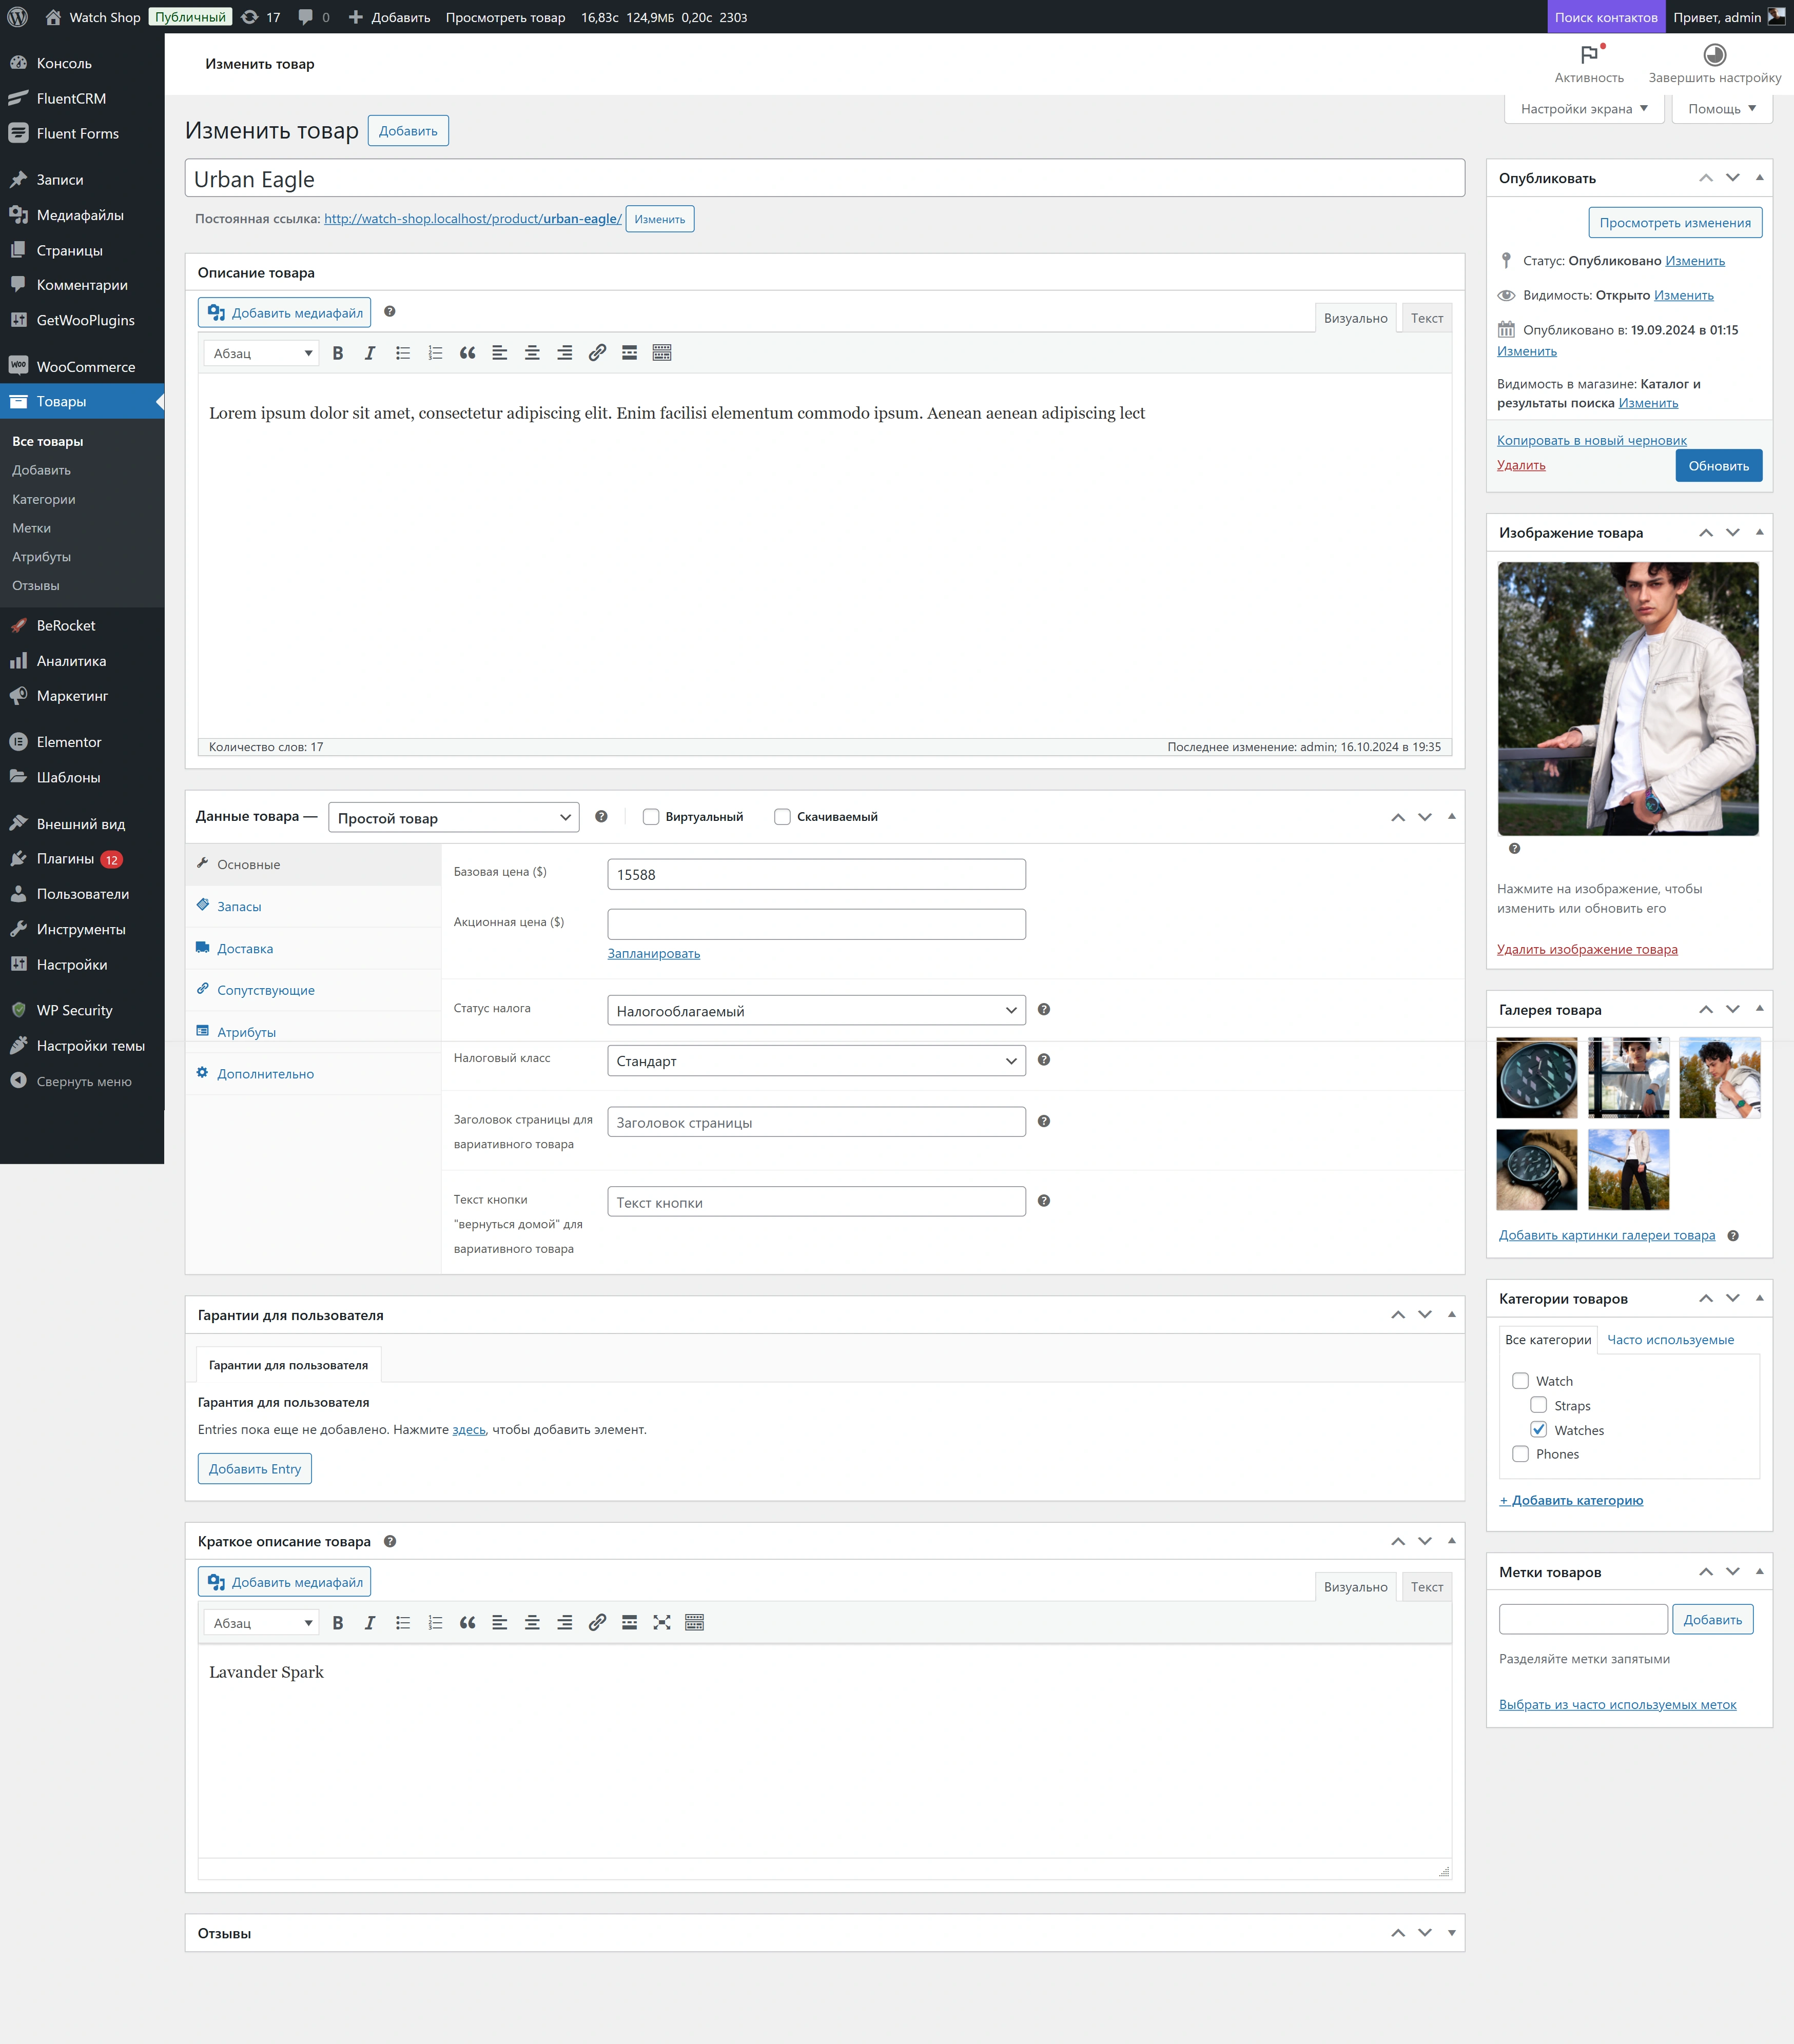Open product type dropdown Простой товар
Screen dimensions: 1794x2044
pyautogui.click(x=454, y=818)
